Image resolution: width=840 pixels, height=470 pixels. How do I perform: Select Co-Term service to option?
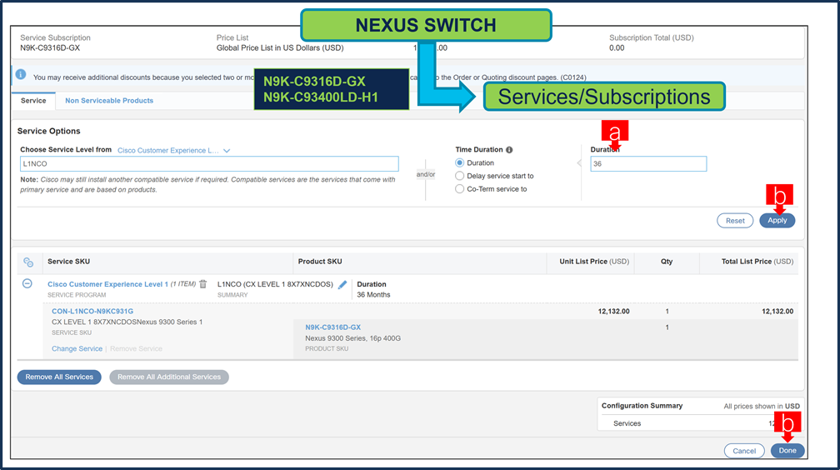click(x=459, y=188)
